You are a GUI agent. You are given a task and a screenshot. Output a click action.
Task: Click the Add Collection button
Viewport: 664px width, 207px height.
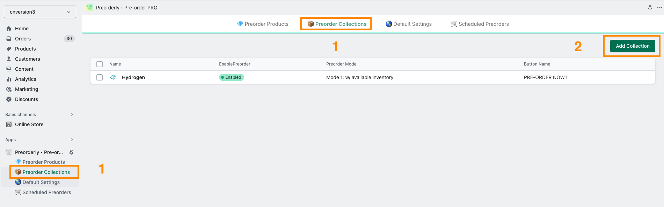click(632, 46)
